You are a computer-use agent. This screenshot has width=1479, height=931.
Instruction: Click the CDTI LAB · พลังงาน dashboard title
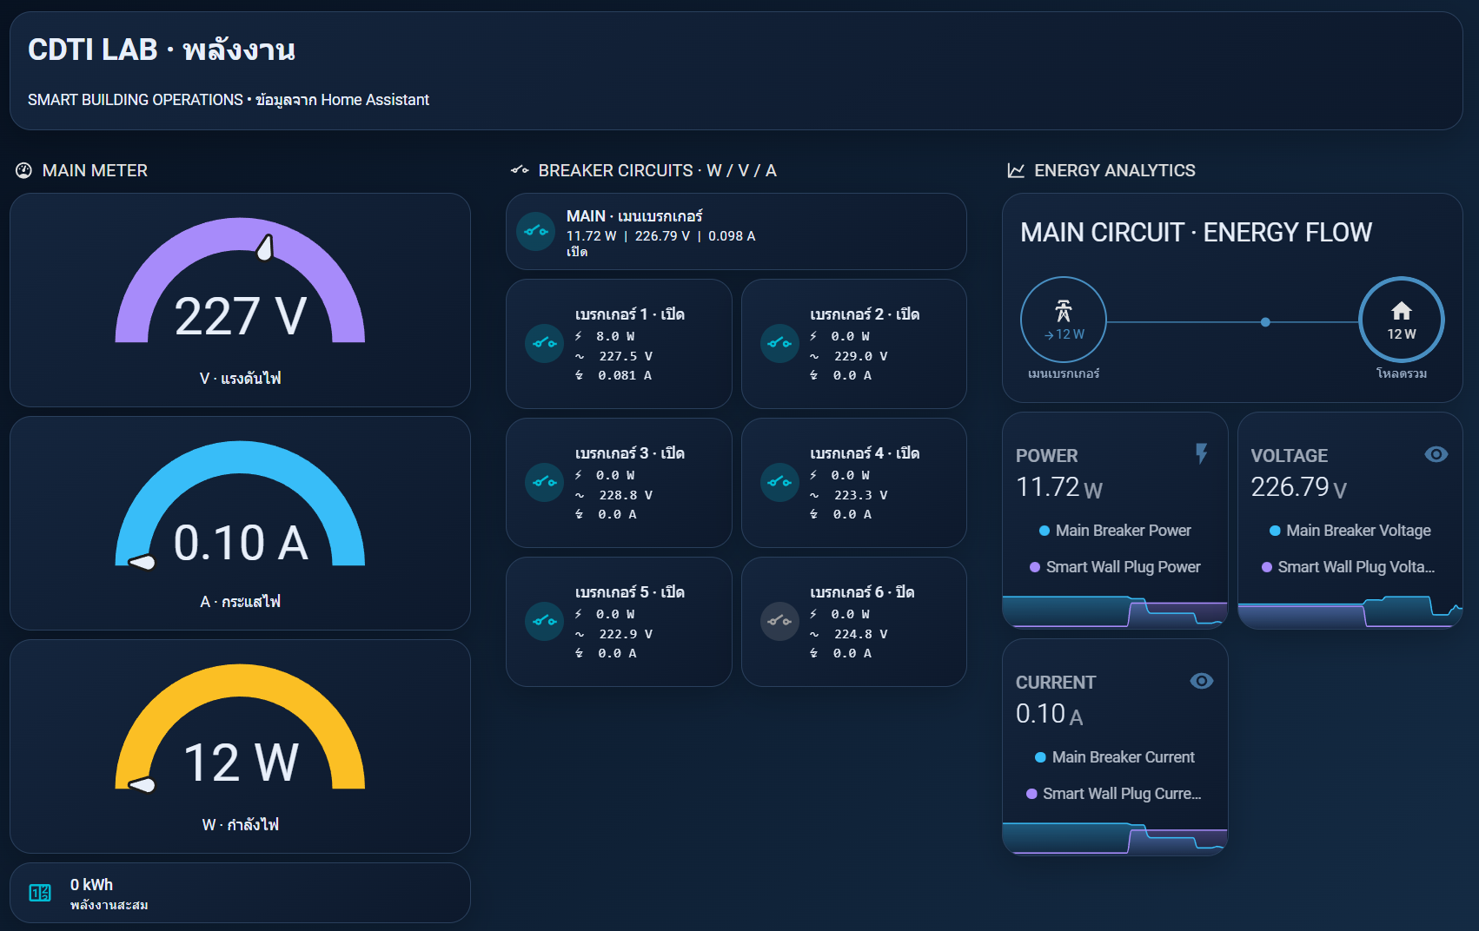click(x=162, y=50)
